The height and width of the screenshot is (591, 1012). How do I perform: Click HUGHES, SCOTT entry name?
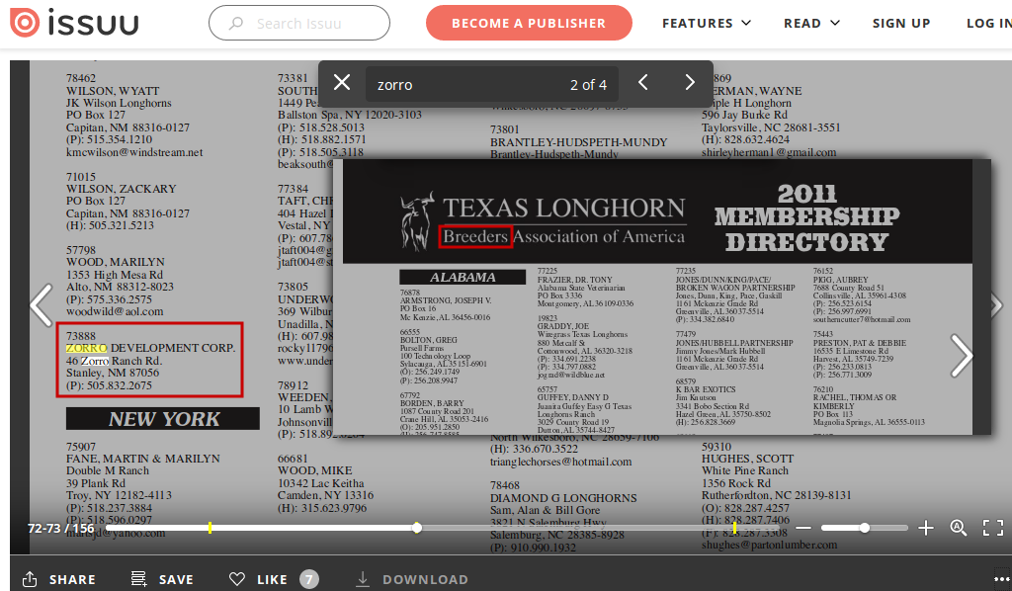748,459
